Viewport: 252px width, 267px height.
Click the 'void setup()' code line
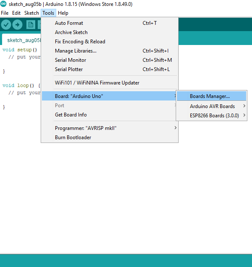pyautogui.click(x=20, y=50)
